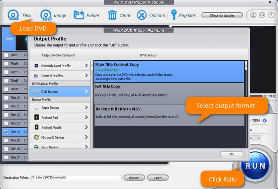Viewport: 278px width, 189px height.
Task: Click the mail icon in toolbar
Action: pyautogui.click(x=262, y=15)
